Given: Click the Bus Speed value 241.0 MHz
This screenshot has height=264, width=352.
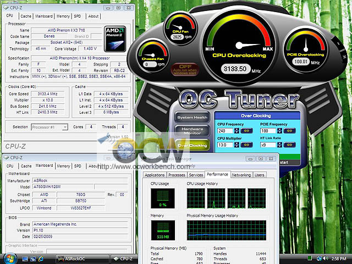Looking at the screenshot, I should (47, 106).
